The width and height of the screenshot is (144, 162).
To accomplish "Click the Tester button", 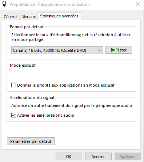I will point(119,50).
